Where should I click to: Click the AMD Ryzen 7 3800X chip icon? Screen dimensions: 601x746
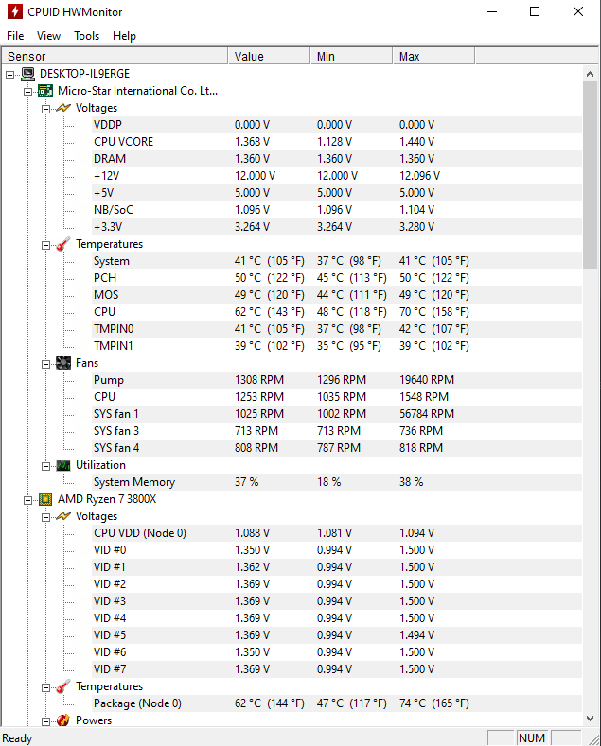(45, 499)
